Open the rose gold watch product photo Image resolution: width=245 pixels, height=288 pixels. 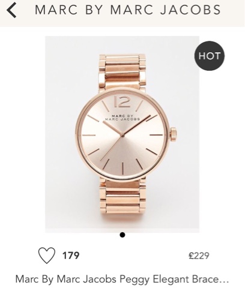tap(122, 134)
